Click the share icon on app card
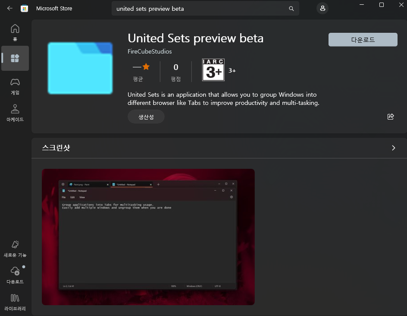Viewport: 407px width, 316px height. 391,117
